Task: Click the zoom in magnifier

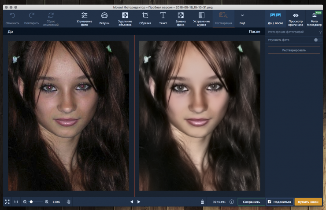Action: coord(47,202)
